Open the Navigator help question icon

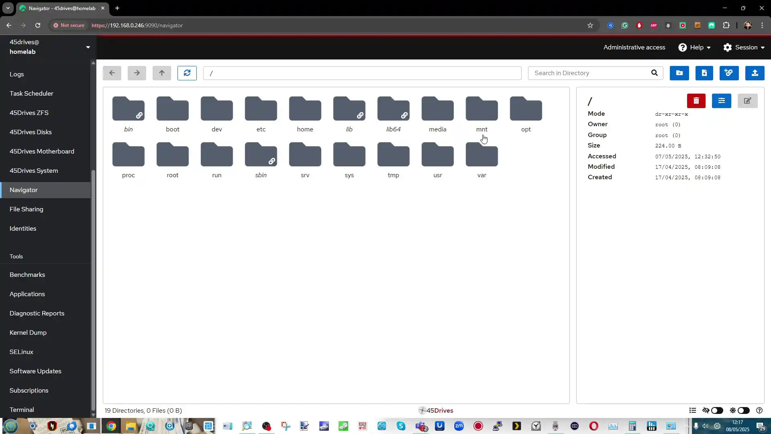point(759,410)
